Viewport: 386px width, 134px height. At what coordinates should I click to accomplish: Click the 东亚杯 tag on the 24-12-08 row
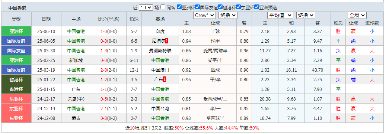click(16, 118)
